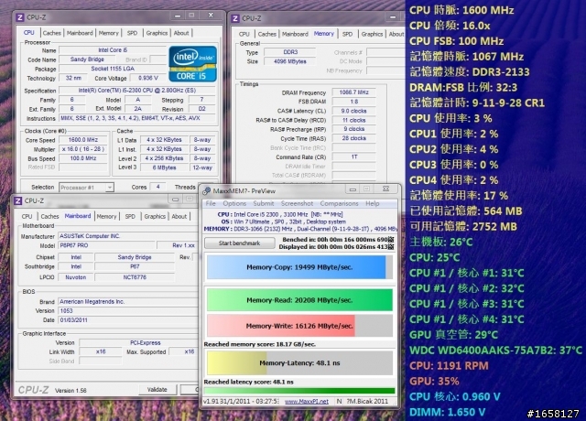The width and height of the screenshot is (586, 421).
Task: Open MaxxMEM Options menu
Action: point(234,203)
